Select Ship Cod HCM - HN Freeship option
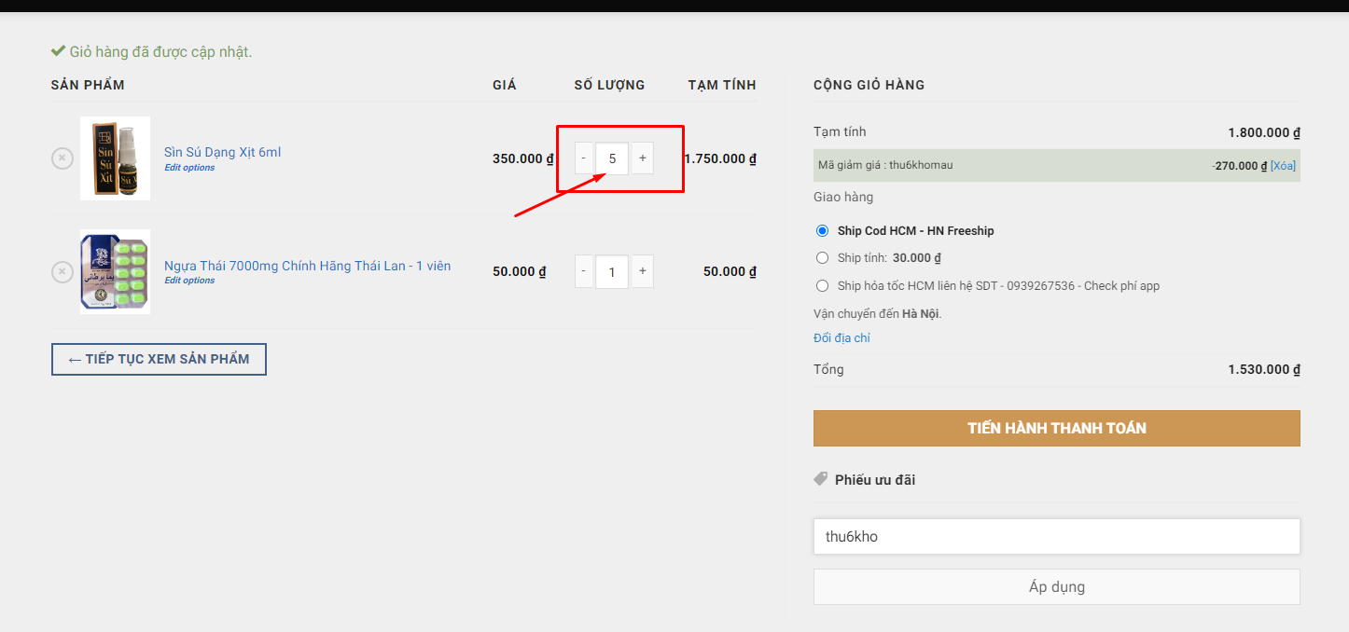 (822, 231)
